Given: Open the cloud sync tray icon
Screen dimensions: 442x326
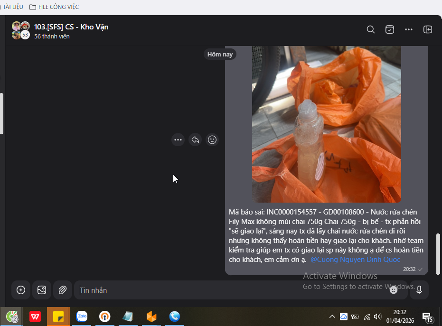Looking at the screenshot, I should pyautogui.click(x=344, y=317).
